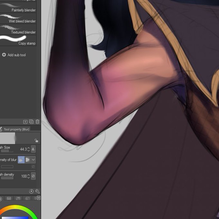Open the Brush Size dynamics settings button
Image resolution: width=219 pixels, height=219 pixels.
(33, 149)
